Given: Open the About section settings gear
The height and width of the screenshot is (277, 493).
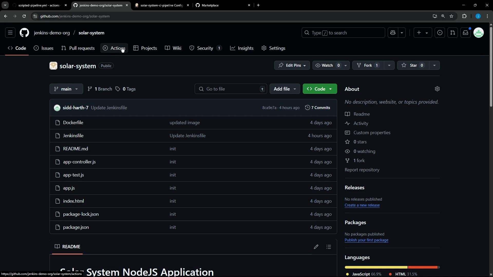Looking at the screenshot, I should click(437, 89).
